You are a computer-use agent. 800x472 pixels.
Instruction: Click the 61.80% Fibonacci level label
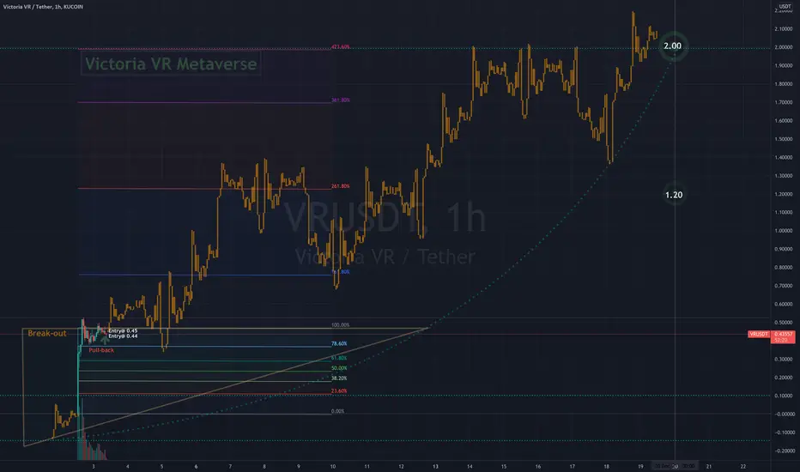339,358
